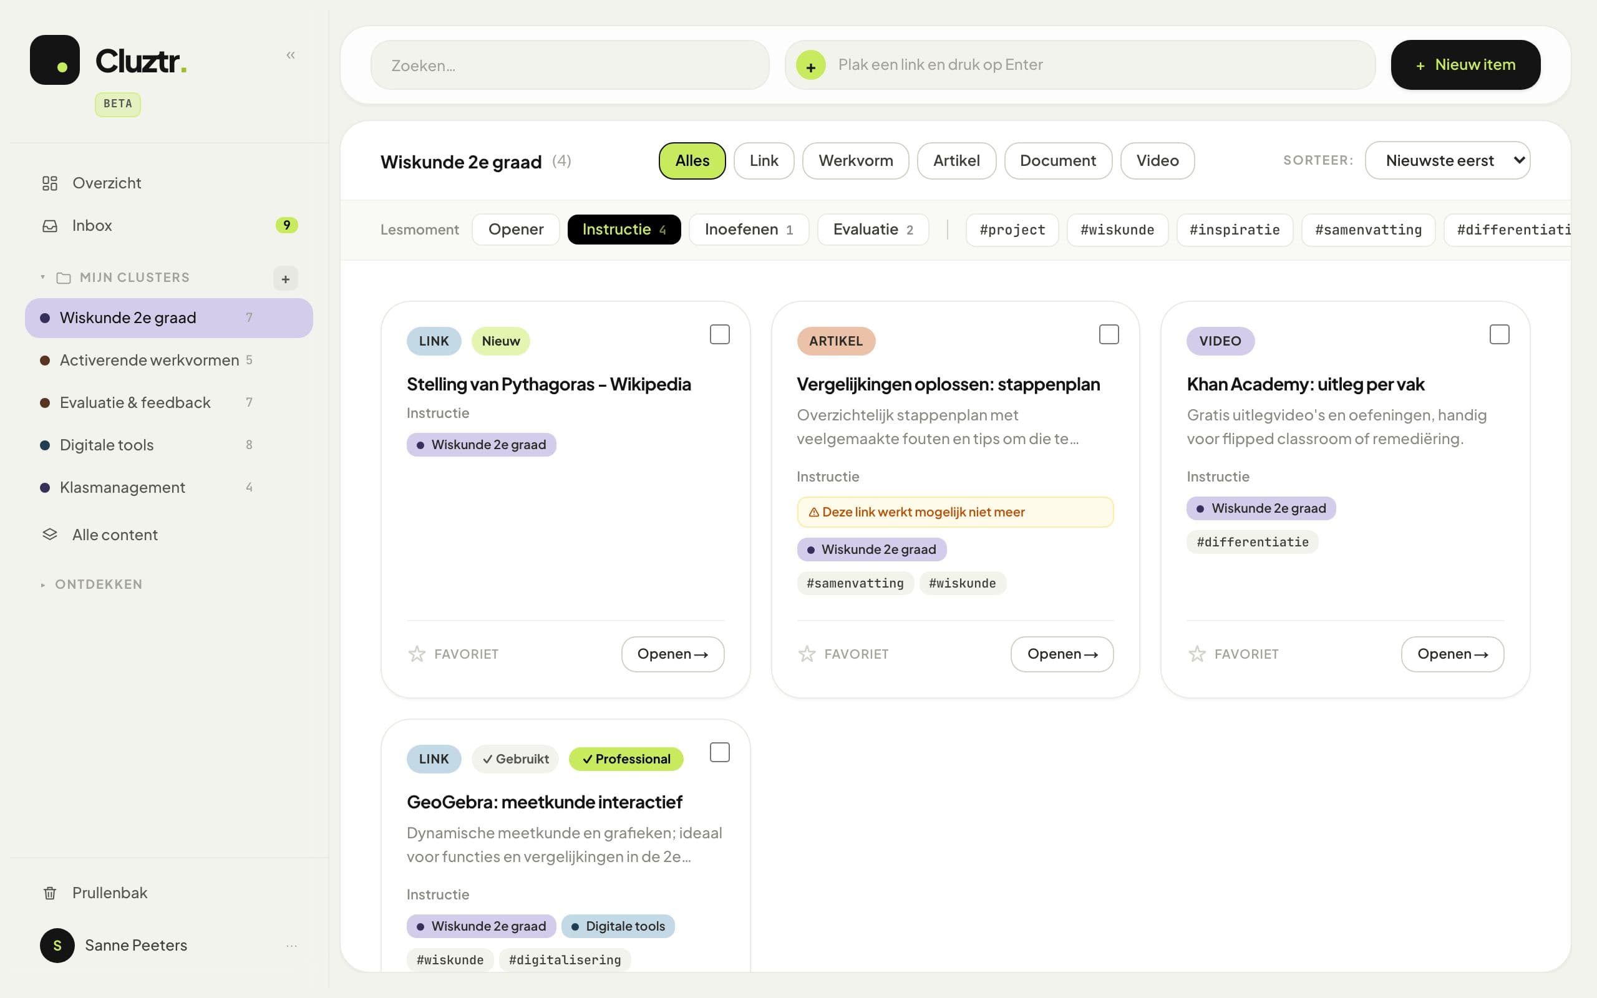Favorite the Vergelijkingen oplossen card

pos(843,654)
